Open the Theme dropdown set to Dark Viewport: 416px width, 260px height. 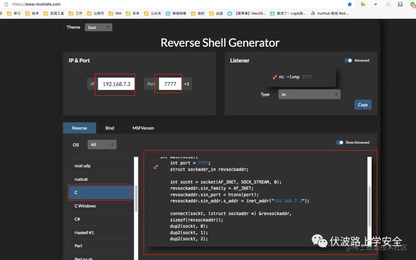[99, 27]
